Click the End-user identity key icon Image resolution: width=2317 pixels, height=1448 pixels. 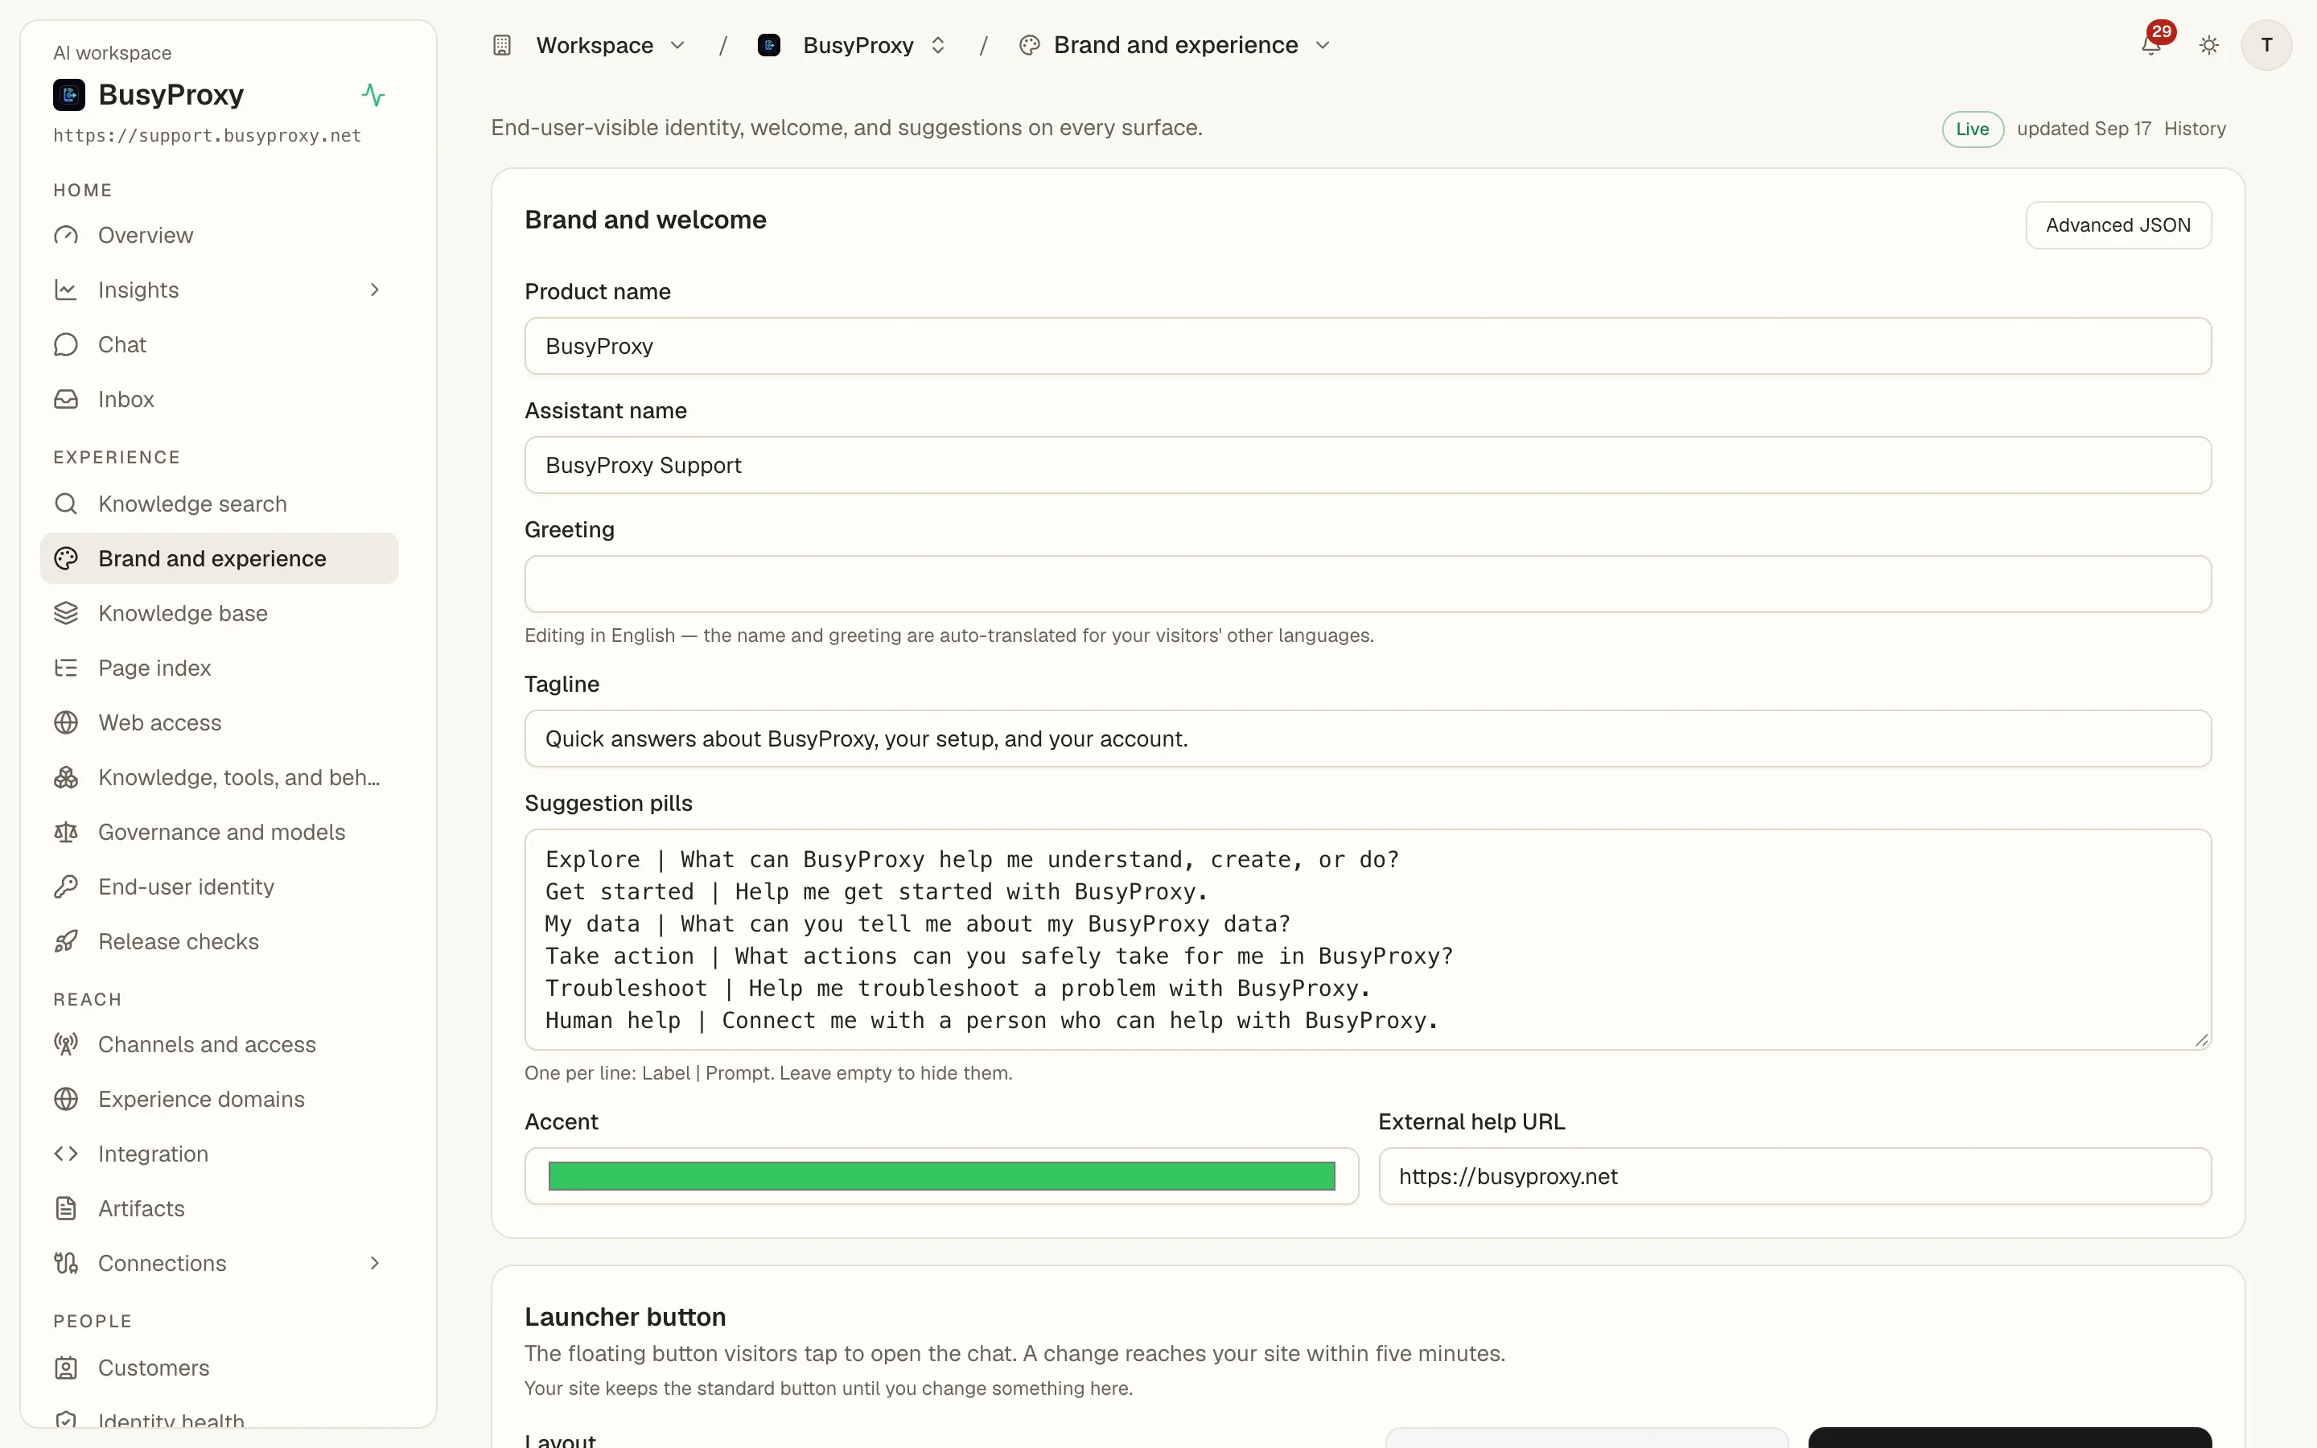66,886
